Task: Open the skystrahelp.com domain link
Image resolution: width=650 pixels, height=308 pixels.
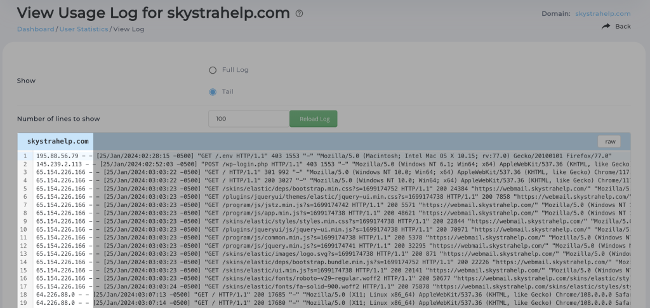Action: point(603,14)
